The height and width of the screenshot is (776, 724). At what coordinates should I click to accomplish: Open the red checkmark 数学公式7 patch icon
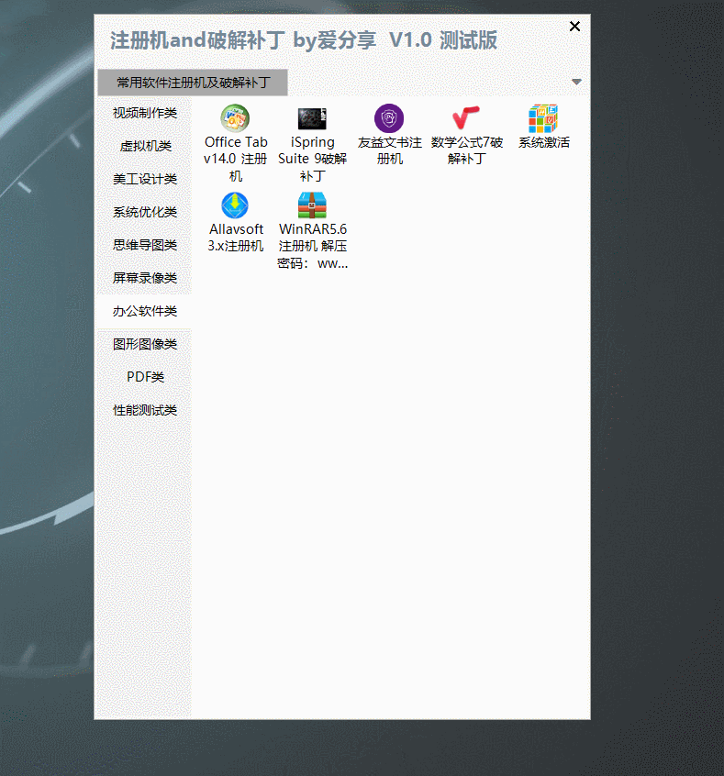coord(466,117)
